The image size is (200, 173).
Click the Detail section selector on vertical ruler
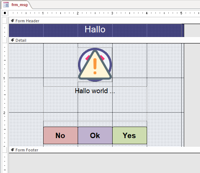click(5, 40)
